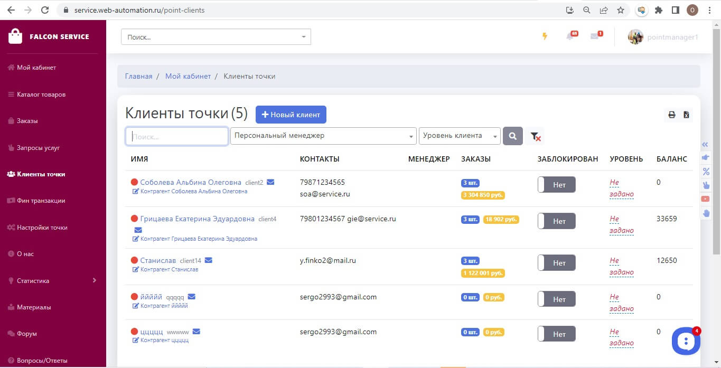
Task: Open the Уровень клиента dropdown
Action: 459,136
